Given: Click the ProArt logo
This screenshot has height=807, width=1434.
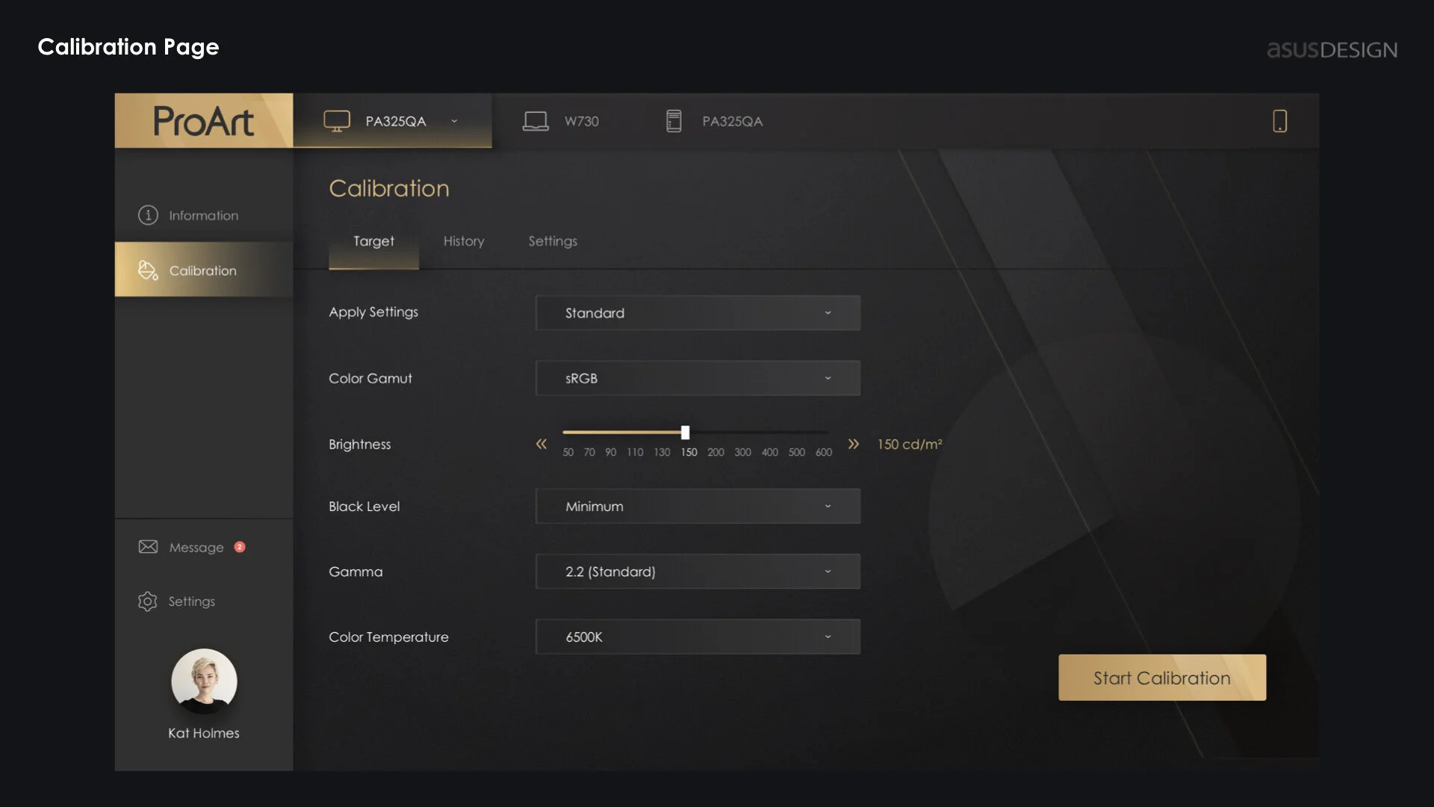Looking at the screenshot, I should coord(203,121).
